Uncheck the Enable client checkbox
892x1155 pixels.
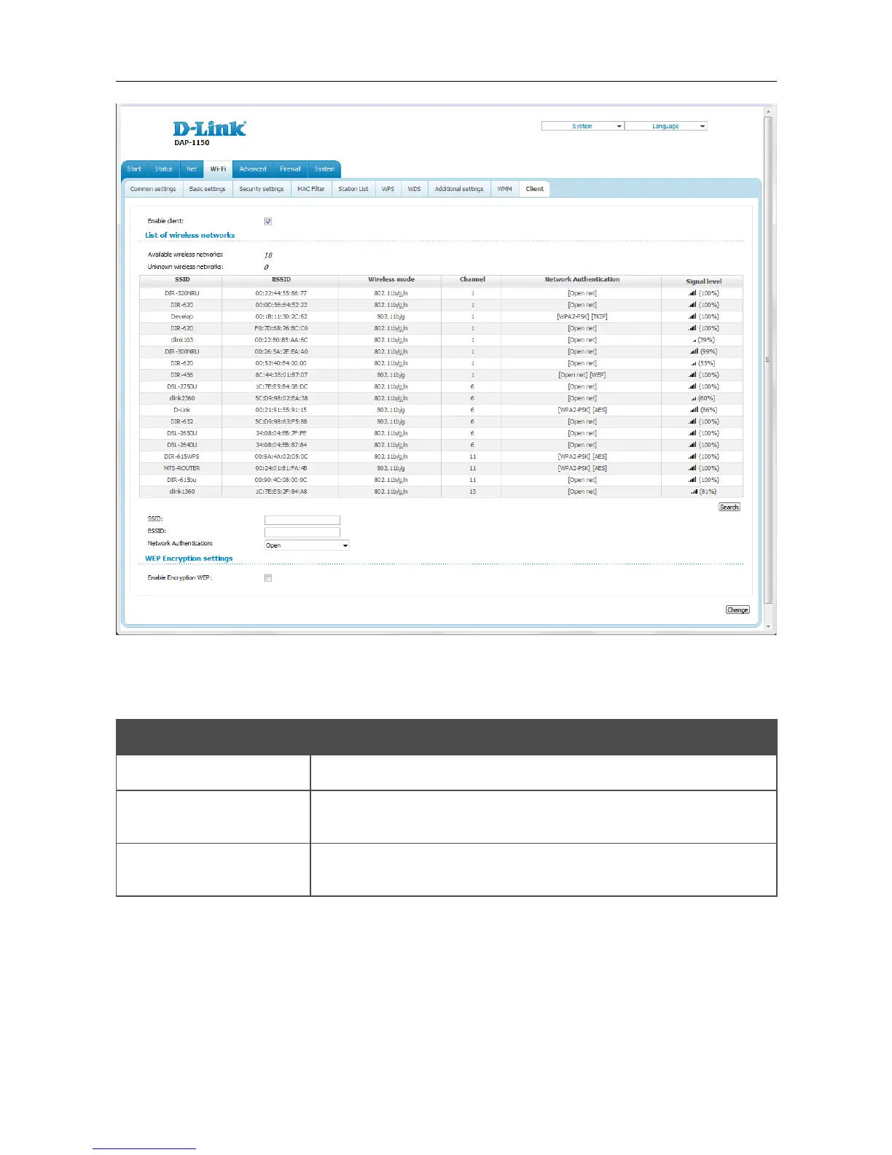point(268,221)
